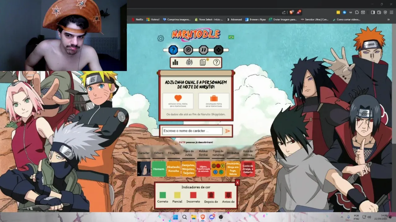Click the nature types symbols tile
Image resolution: width=396 pixels, height=222 pixels.
tap(218, 169)
